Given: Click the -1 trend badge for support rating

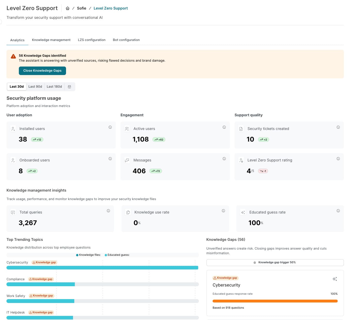Looking at the screenshot, I should click(263, 171).
